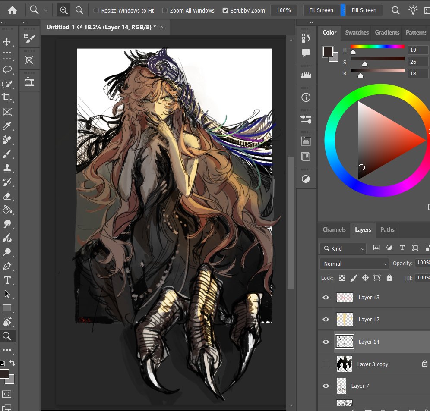Screen dimensions: 430x411
Task: Select the History Brush tool
Action: coord(7,182)
